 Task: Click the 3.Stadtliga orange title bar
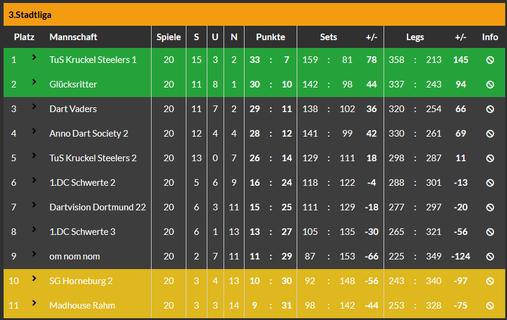coord(253,15)
